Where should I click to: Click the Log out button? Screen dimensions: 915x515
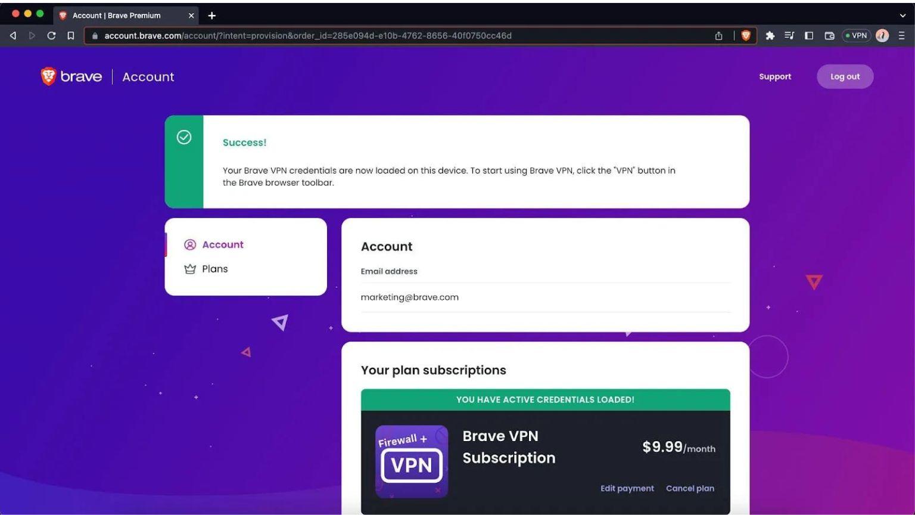click(x=845, y=76)
